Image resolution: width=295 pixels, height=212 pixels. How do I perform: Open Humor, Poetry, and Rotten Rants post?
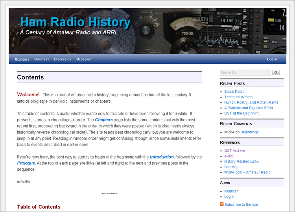click(x=251, y=103)
